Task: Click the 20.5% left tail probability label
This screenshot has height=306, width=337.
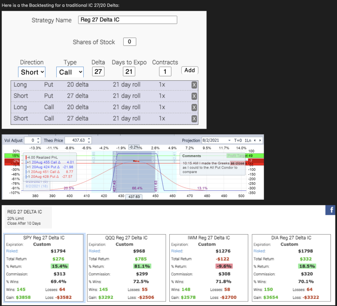Action: point(69,188)
